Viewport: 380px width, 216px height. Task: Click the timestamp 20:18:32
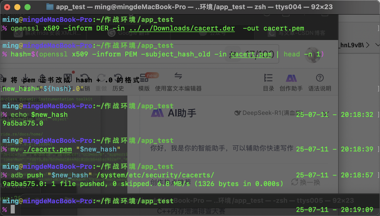[x=357, y=115]
